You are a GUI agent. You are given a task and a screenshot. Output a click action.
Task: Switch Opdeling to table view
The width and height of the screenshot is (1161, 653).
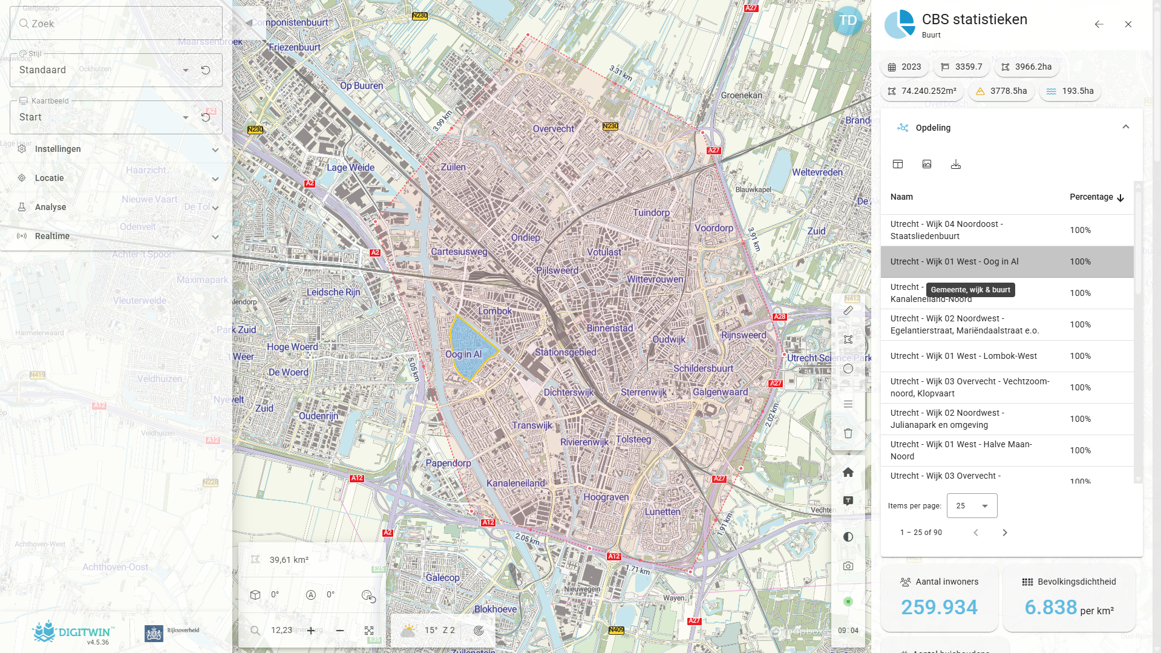tap(898, 164)
